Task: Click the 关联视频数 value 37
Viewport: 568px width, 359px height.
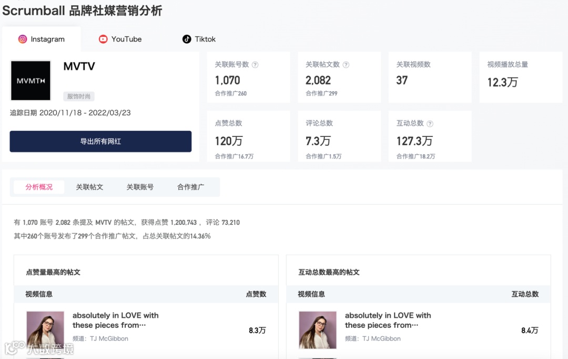Action: pos(402,80)
